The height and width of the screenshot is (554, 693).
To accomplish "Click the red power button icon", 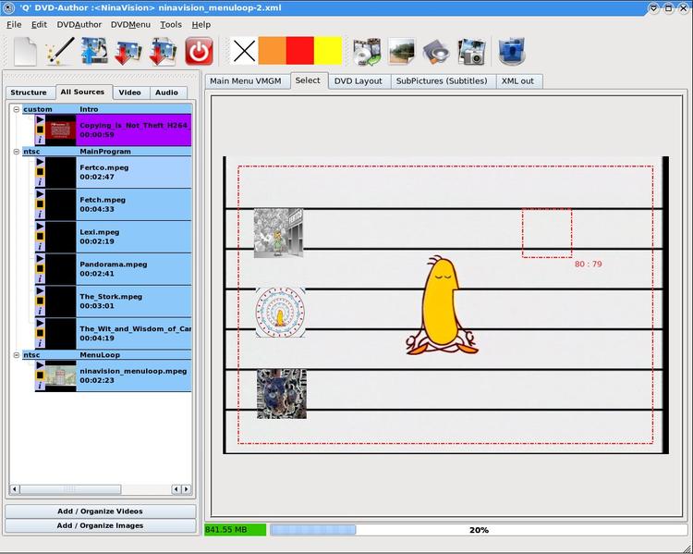I will tap(199, 51).
